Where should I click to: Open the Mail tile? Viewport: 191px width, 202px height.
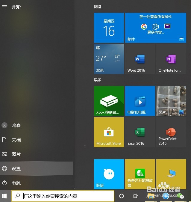(x=156, y=28)
